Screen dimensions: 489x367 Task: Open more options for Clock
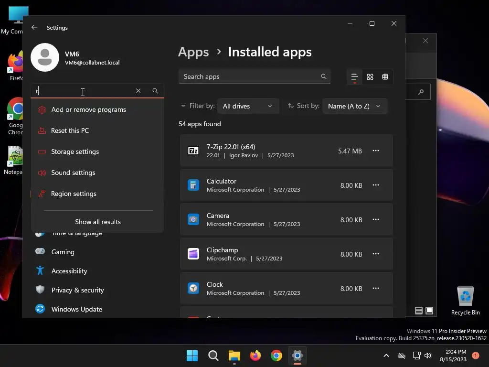376,288
